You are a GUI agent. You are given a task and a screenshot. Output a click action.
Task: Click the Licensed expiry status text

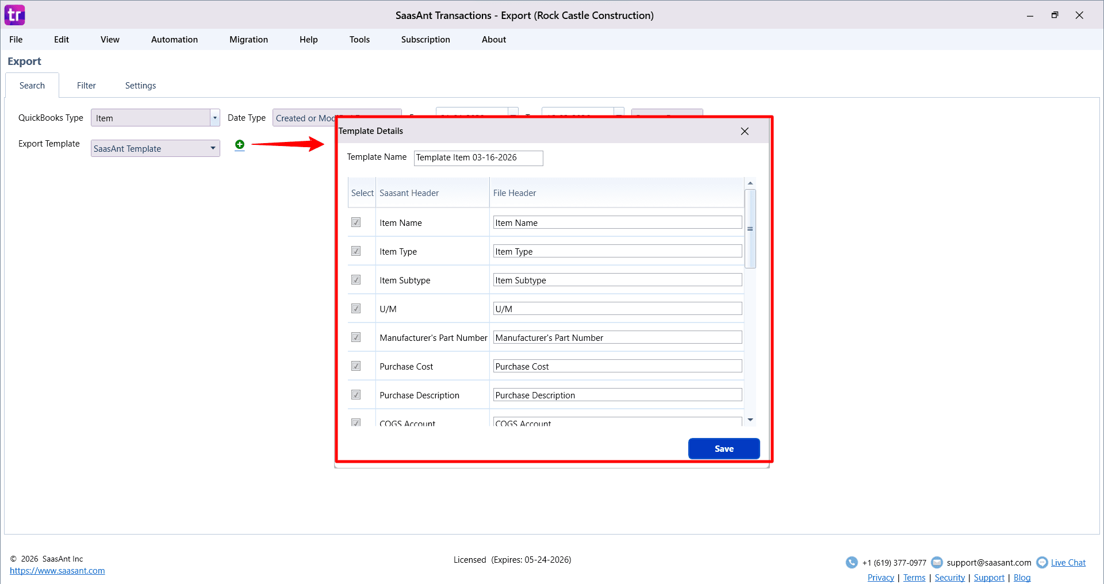pos(512,560)
